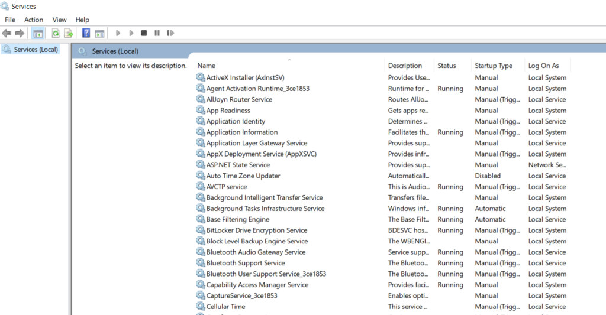Click gear icon next to CaptureService_3ce1853

click(x=200, y=295)
